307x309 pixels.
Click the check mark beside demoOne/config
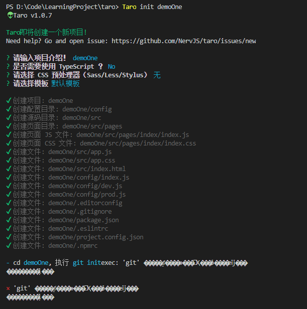coord(9,109)
